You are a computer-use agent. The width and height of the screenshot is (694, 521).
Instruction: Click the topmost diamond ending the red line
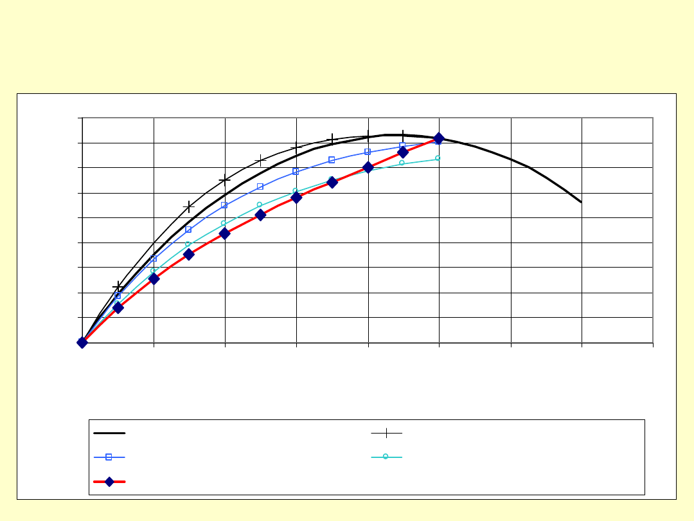coord(438,138)
